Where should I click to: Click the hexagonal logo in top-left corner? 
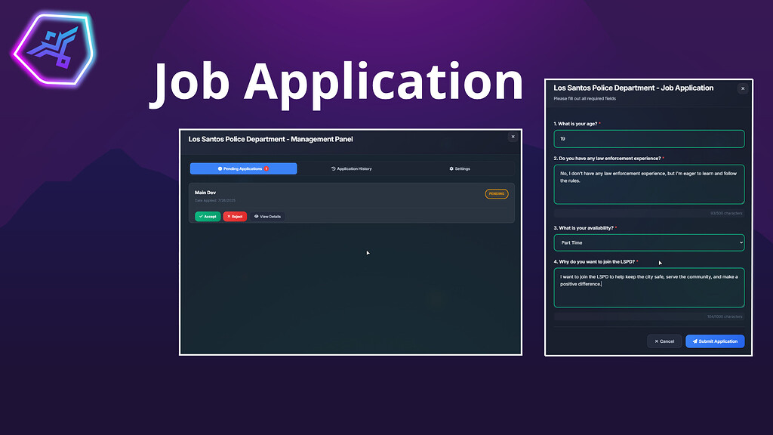tap(50, 47)
